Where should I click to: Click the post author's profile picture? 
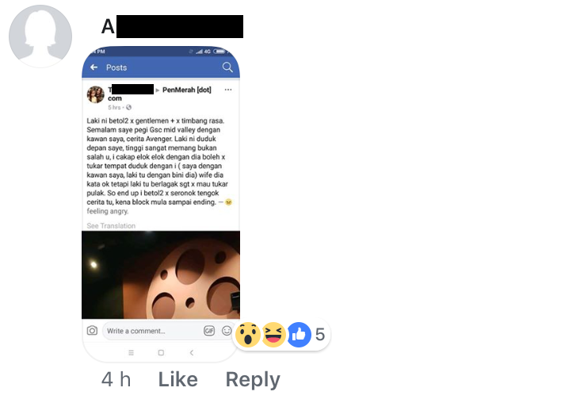96,94
